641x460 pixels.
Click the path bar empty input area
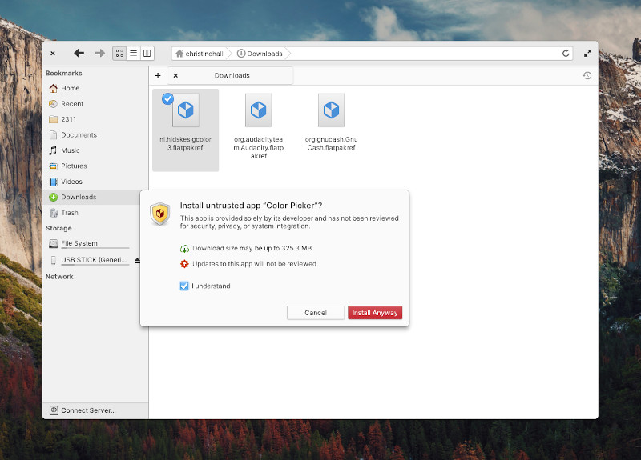click(425, 54)
